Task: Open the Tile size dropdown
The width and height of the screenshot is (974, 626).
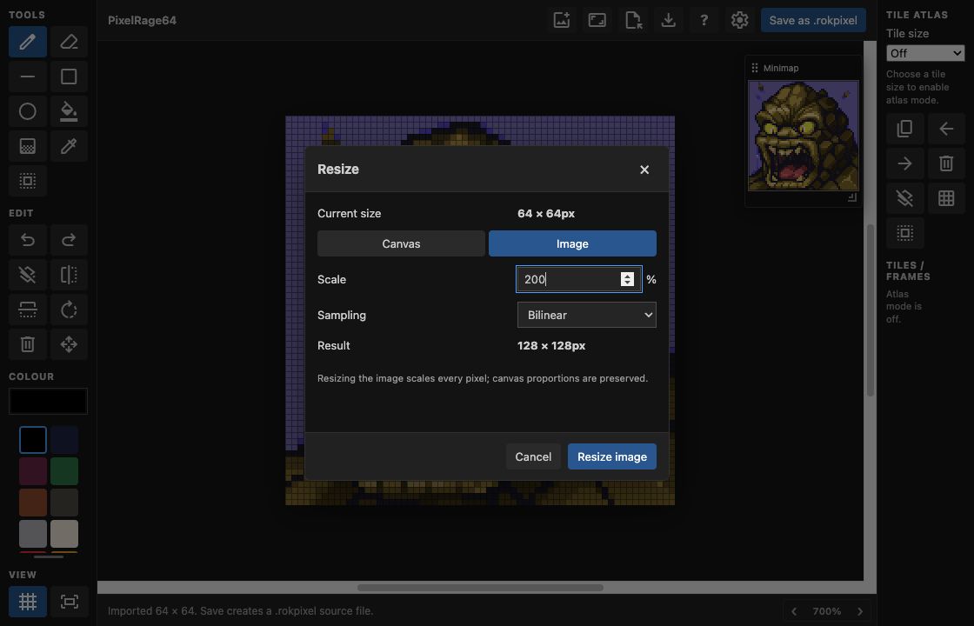Action: (x=925, y=53)
